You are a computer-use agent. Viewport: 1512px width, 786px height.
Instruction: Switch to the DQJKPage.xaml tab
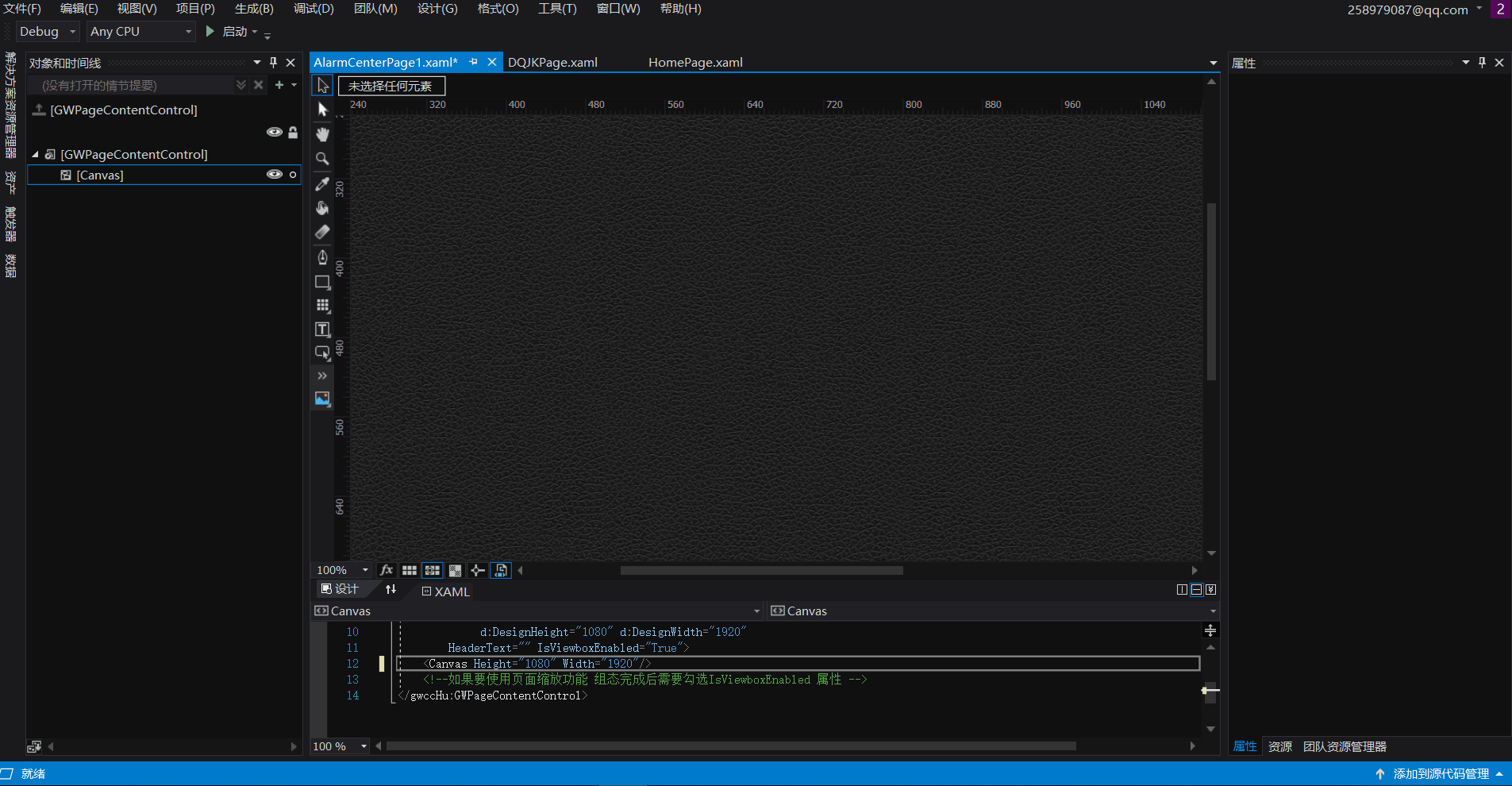click(552, 63)
